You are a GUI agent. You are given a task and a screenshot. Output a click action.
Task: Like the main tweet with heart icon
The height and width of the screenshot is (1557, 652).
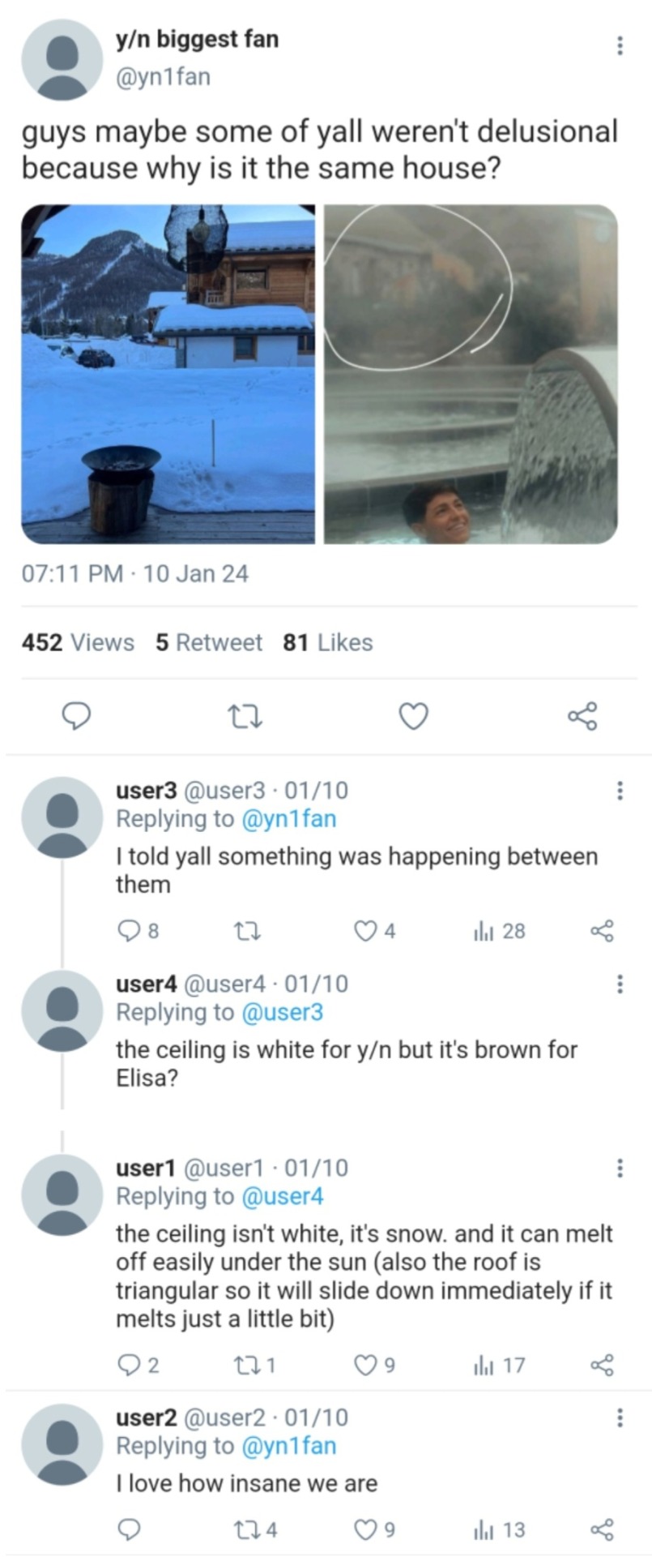414,716
